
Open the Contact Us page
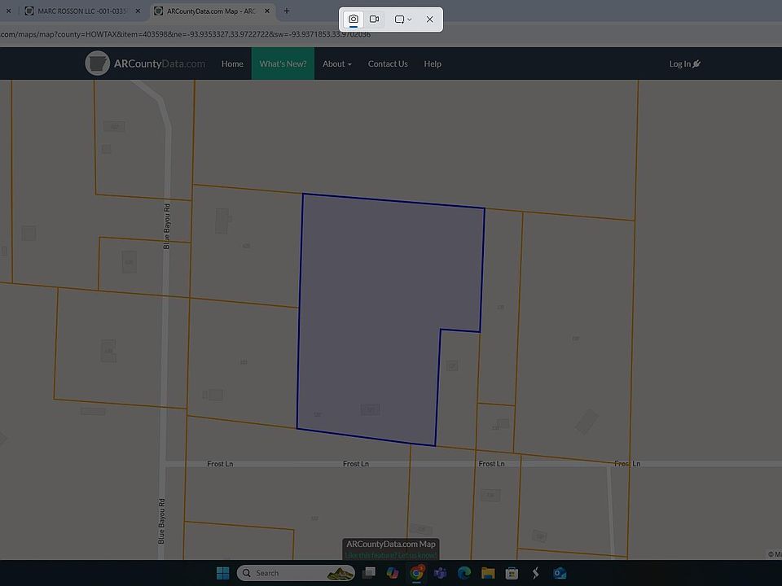coord(388,63)
